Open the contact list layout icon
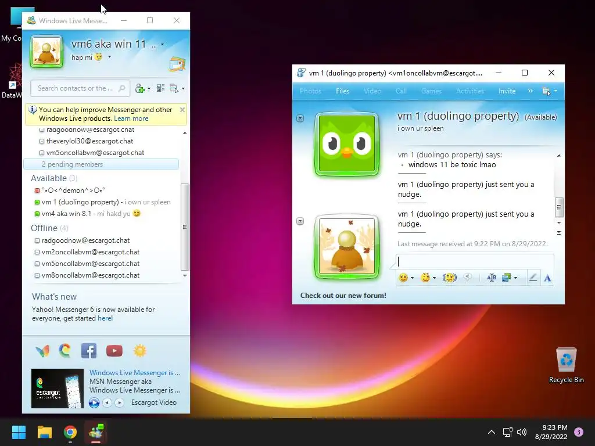The image size is (595, 446). 160,88
